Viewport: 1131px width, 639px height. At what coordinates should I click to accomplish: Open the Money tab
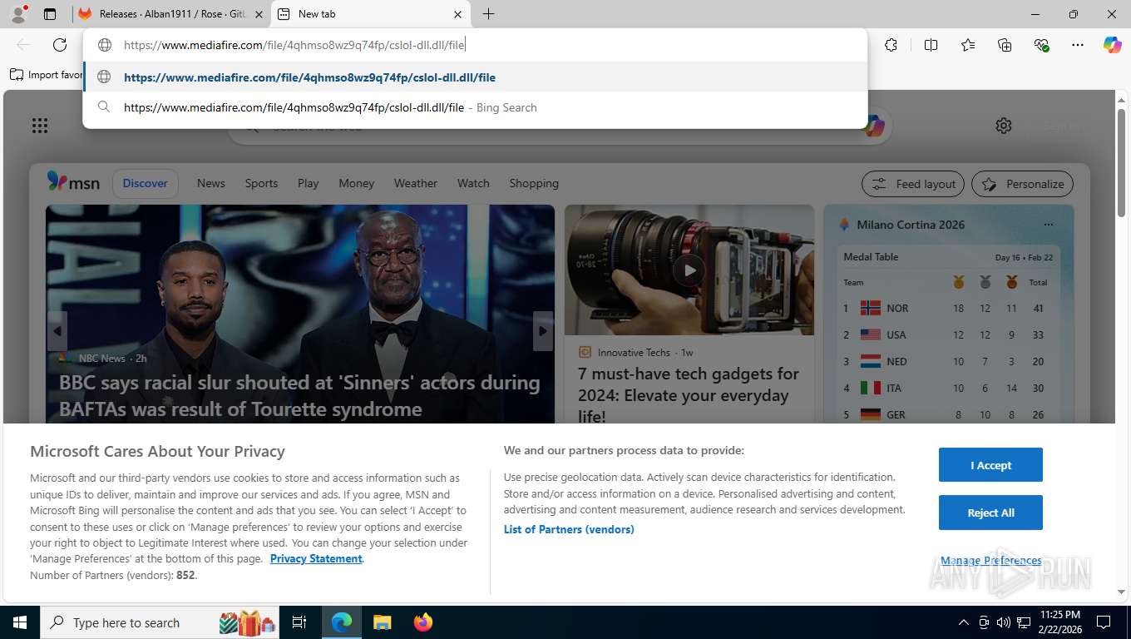[x=357, y=183]
